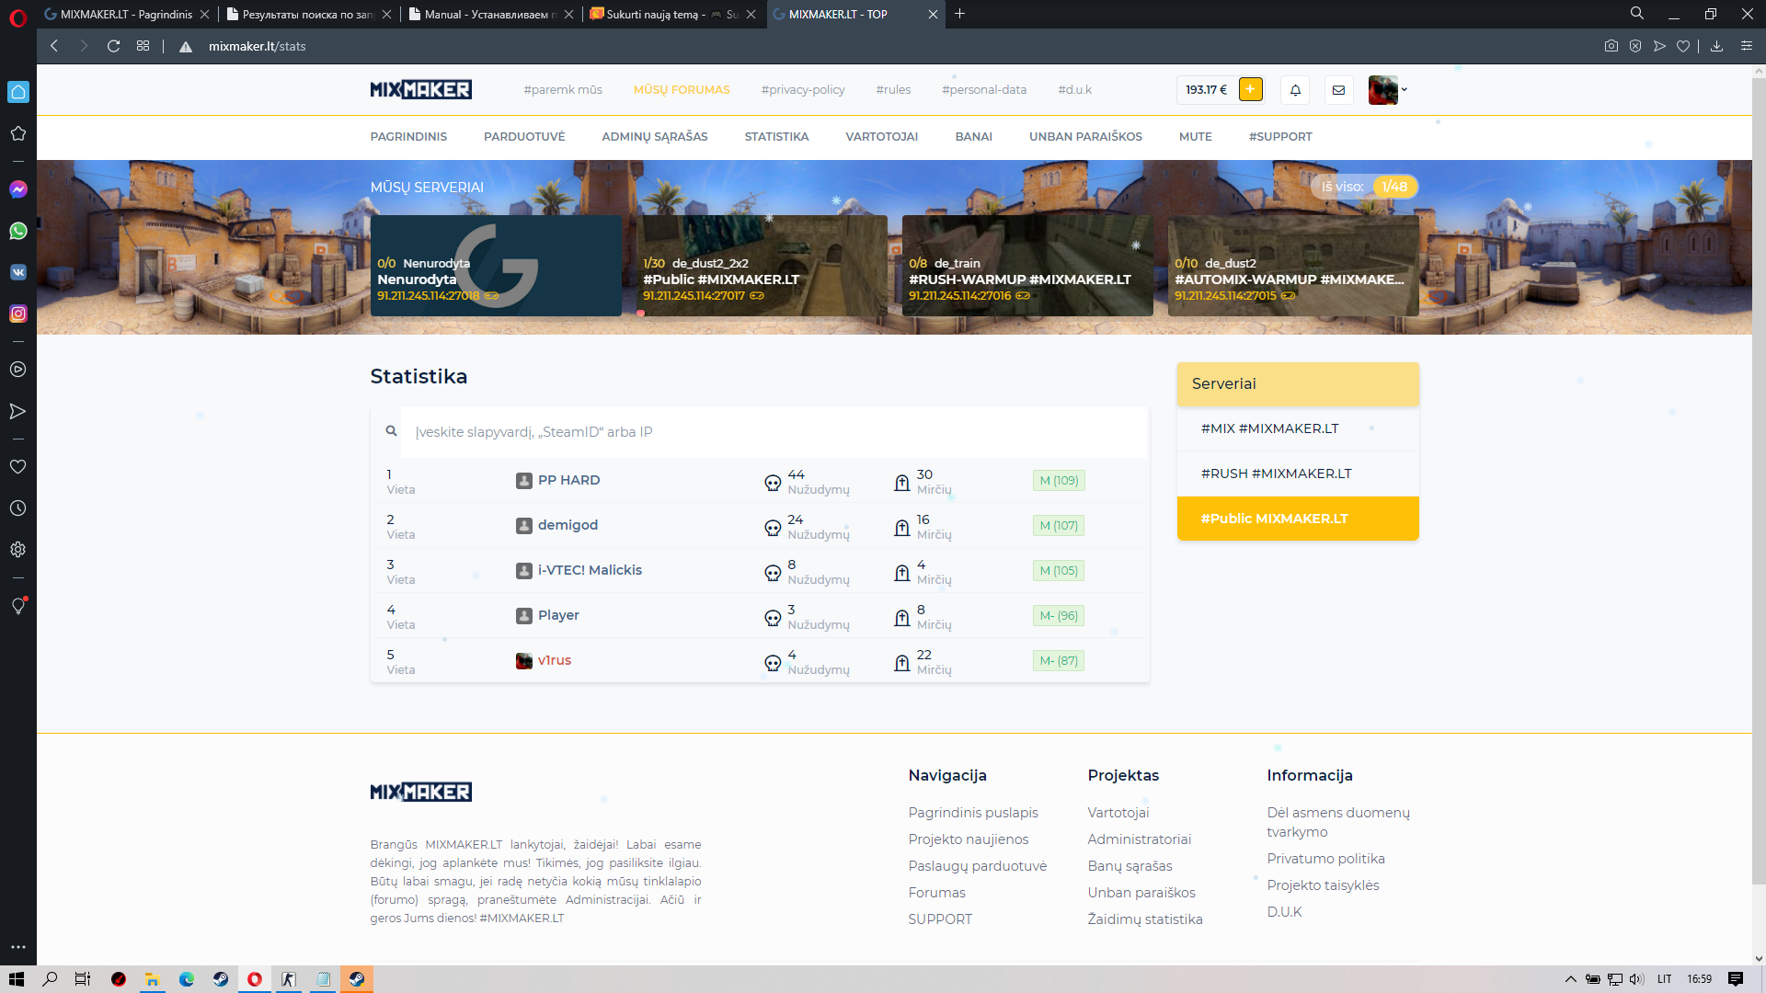Open the notifications bell icon
This screenshot has width=1766, height=993.
coord(1295,90)
